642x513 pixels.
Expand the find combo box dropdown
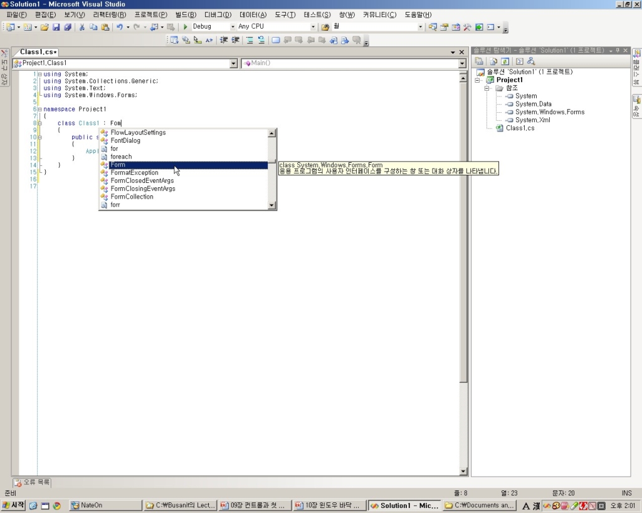coord(420,27)
